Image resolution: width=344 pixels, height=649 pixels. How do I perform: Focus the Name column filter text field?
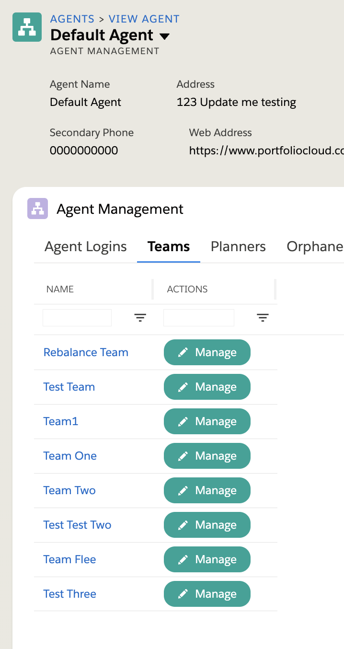pos(77,318)
